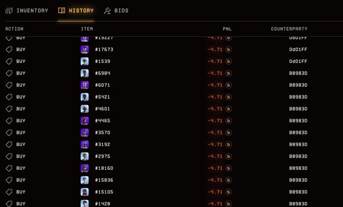Click the Inventory cards icon
Image resolution: width=343 pixels, height=207 pixels.
pos(9,11)
